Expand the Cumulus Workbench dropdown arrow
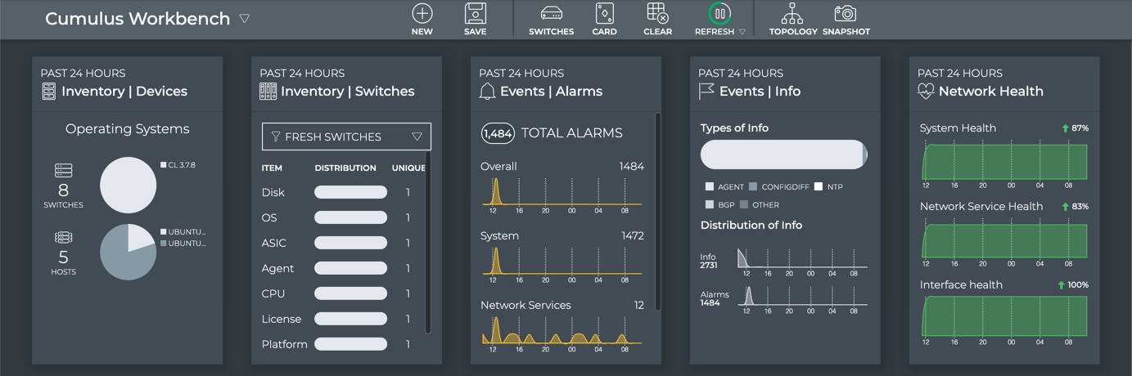This screenshot has height=376, width=1132. 245,19
